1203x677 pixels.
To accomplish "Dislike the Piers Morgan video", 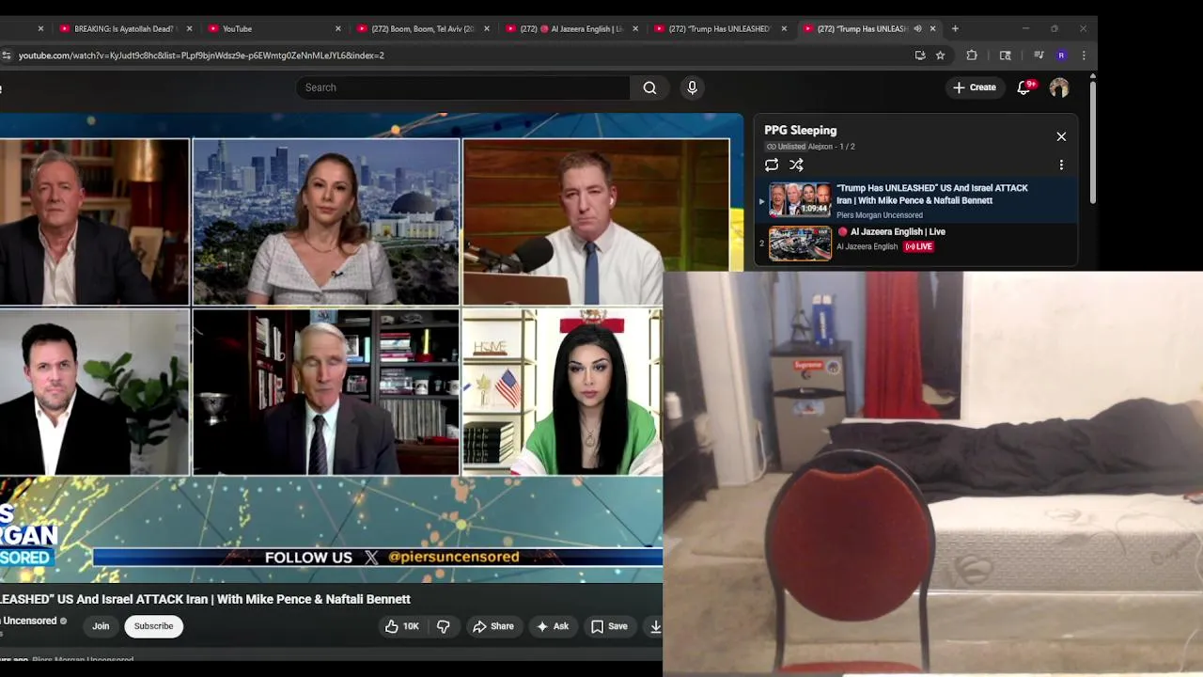I will click(x=444, y=626).
